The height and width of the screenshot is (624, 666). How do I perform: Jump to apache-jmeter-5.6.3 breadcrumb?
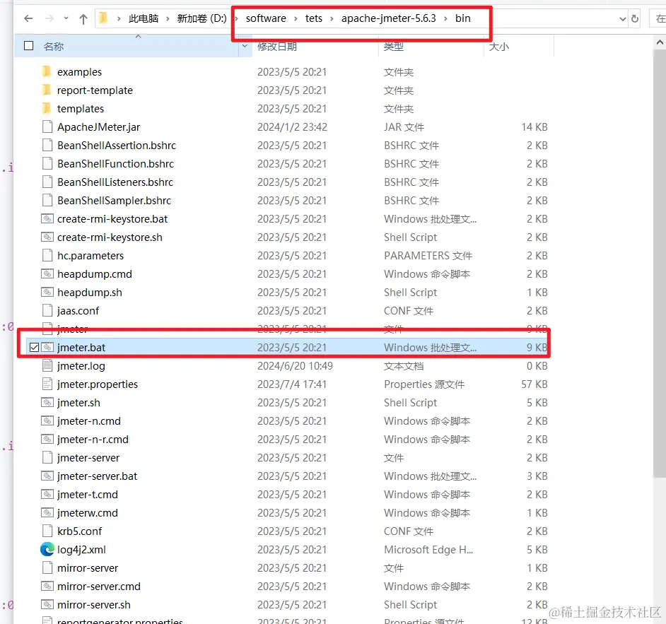[389, 18]
